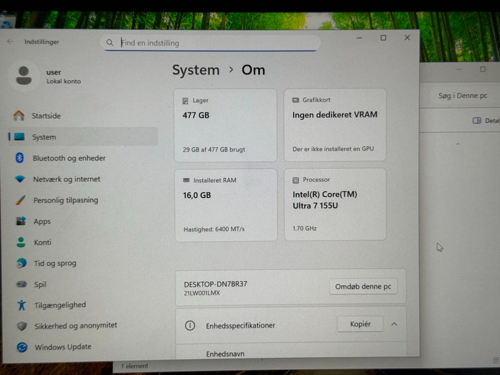Click the shield privacy icon

coord(22,326)
